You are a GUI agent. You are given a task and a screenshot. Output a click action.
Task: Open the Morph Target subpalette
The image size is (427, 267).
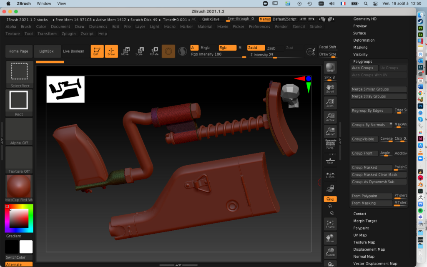tap(365, 221)
